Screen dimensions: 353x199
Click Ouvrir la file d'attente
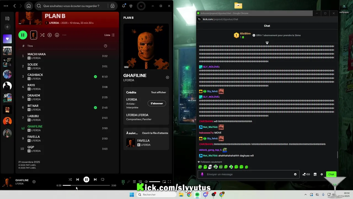point(155,133)
